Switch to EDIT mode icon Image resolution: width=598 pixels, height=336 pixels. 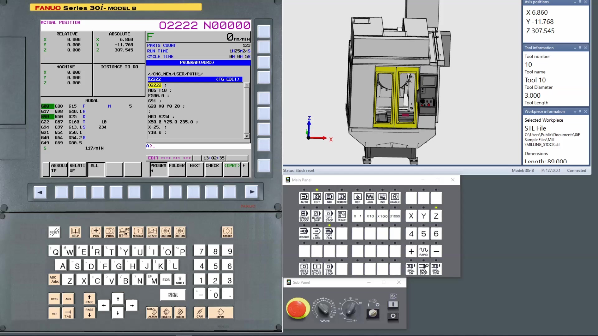(x=317, y=198)
